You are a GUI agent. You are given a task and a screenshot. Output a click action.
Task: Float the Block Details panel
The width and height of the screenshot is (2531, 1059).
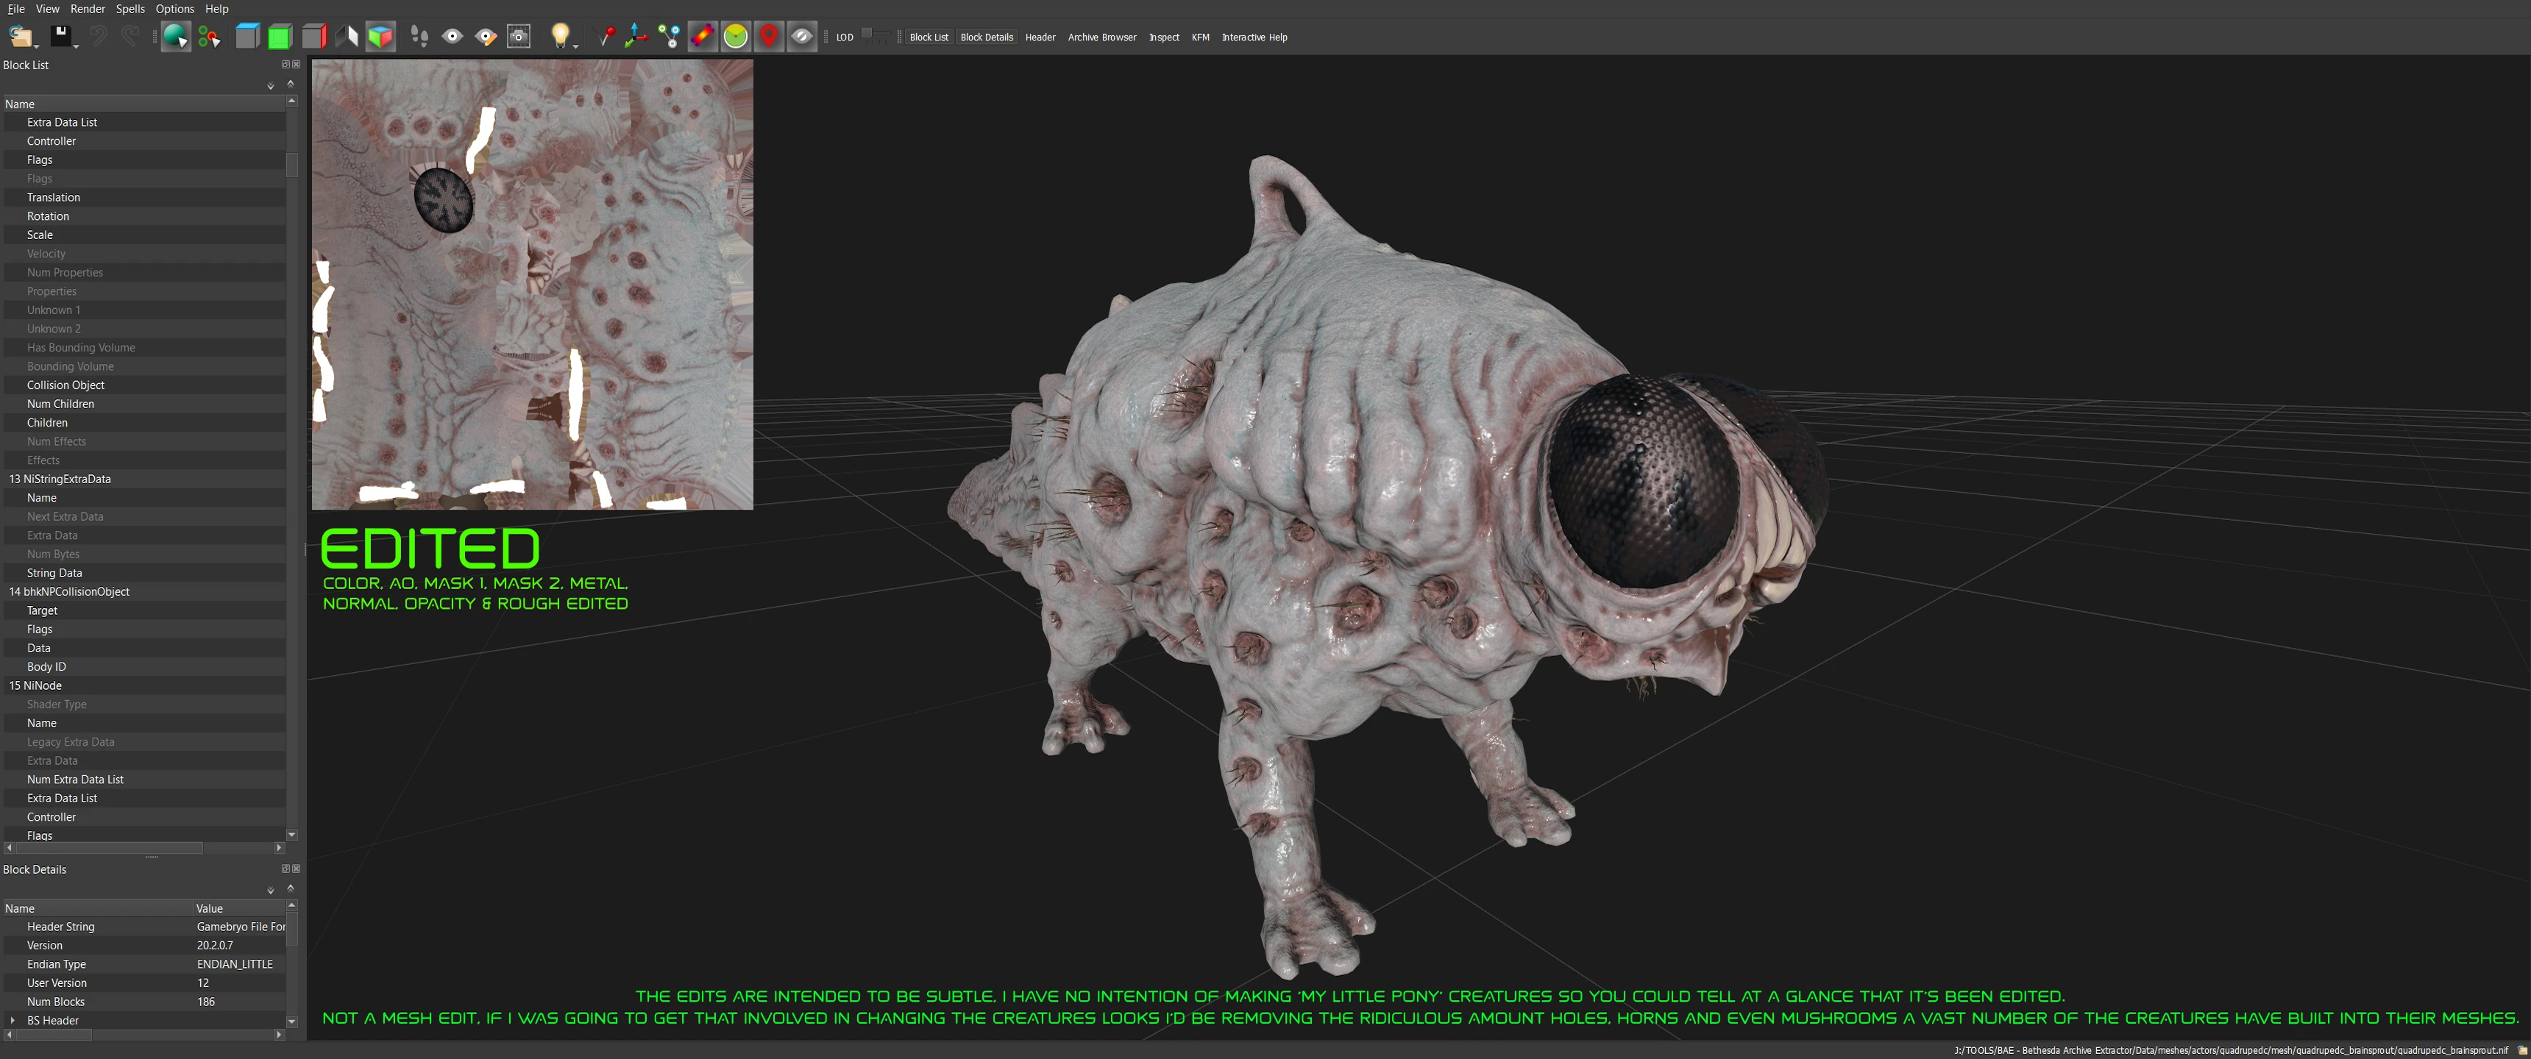click(286, 869)
